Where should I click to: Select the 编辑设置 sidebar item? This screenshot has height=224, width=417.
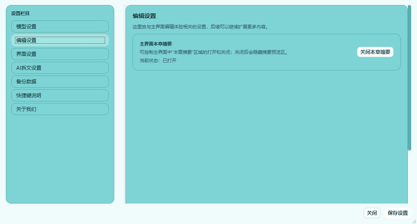click(x=60, y=40)
